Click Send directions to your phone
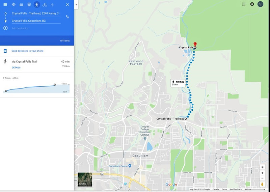 click(x=27, y=51)
